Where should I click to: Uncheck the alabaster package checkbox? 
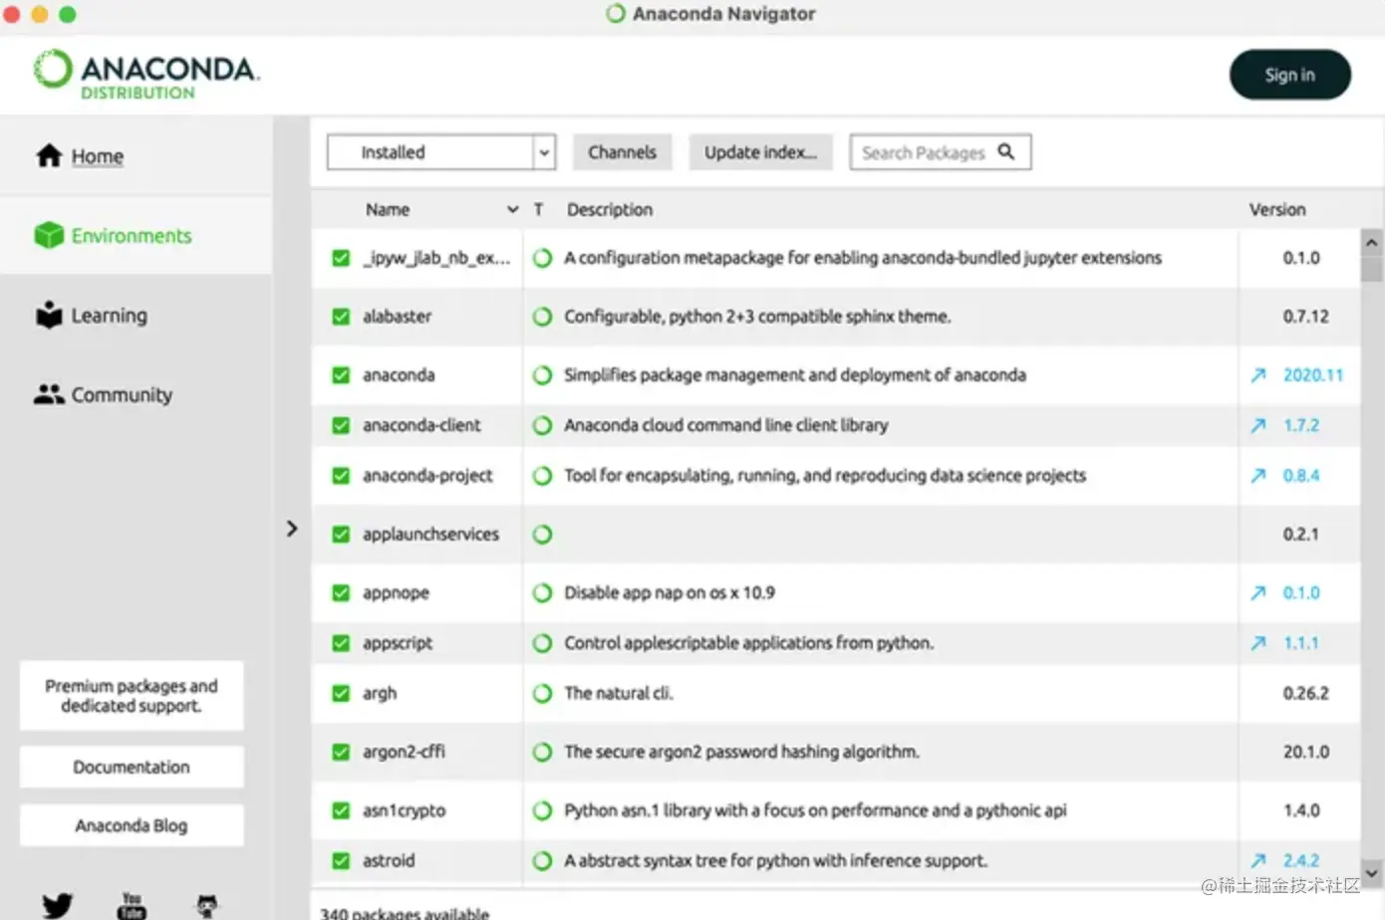point(341,317)
